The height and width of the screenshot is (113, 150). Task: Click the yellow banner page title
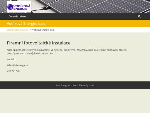pos(26,24)
